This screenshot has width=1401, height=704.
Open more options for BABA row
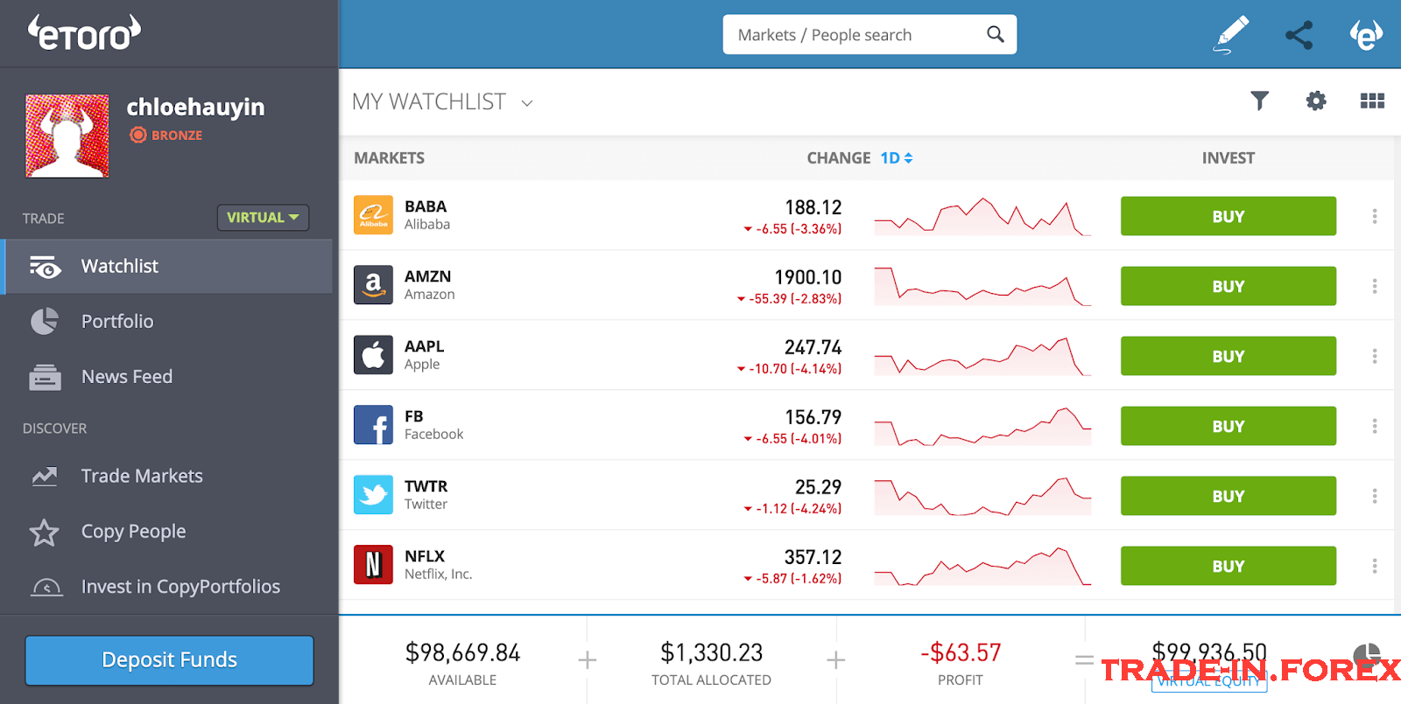tap(1375, 216)
